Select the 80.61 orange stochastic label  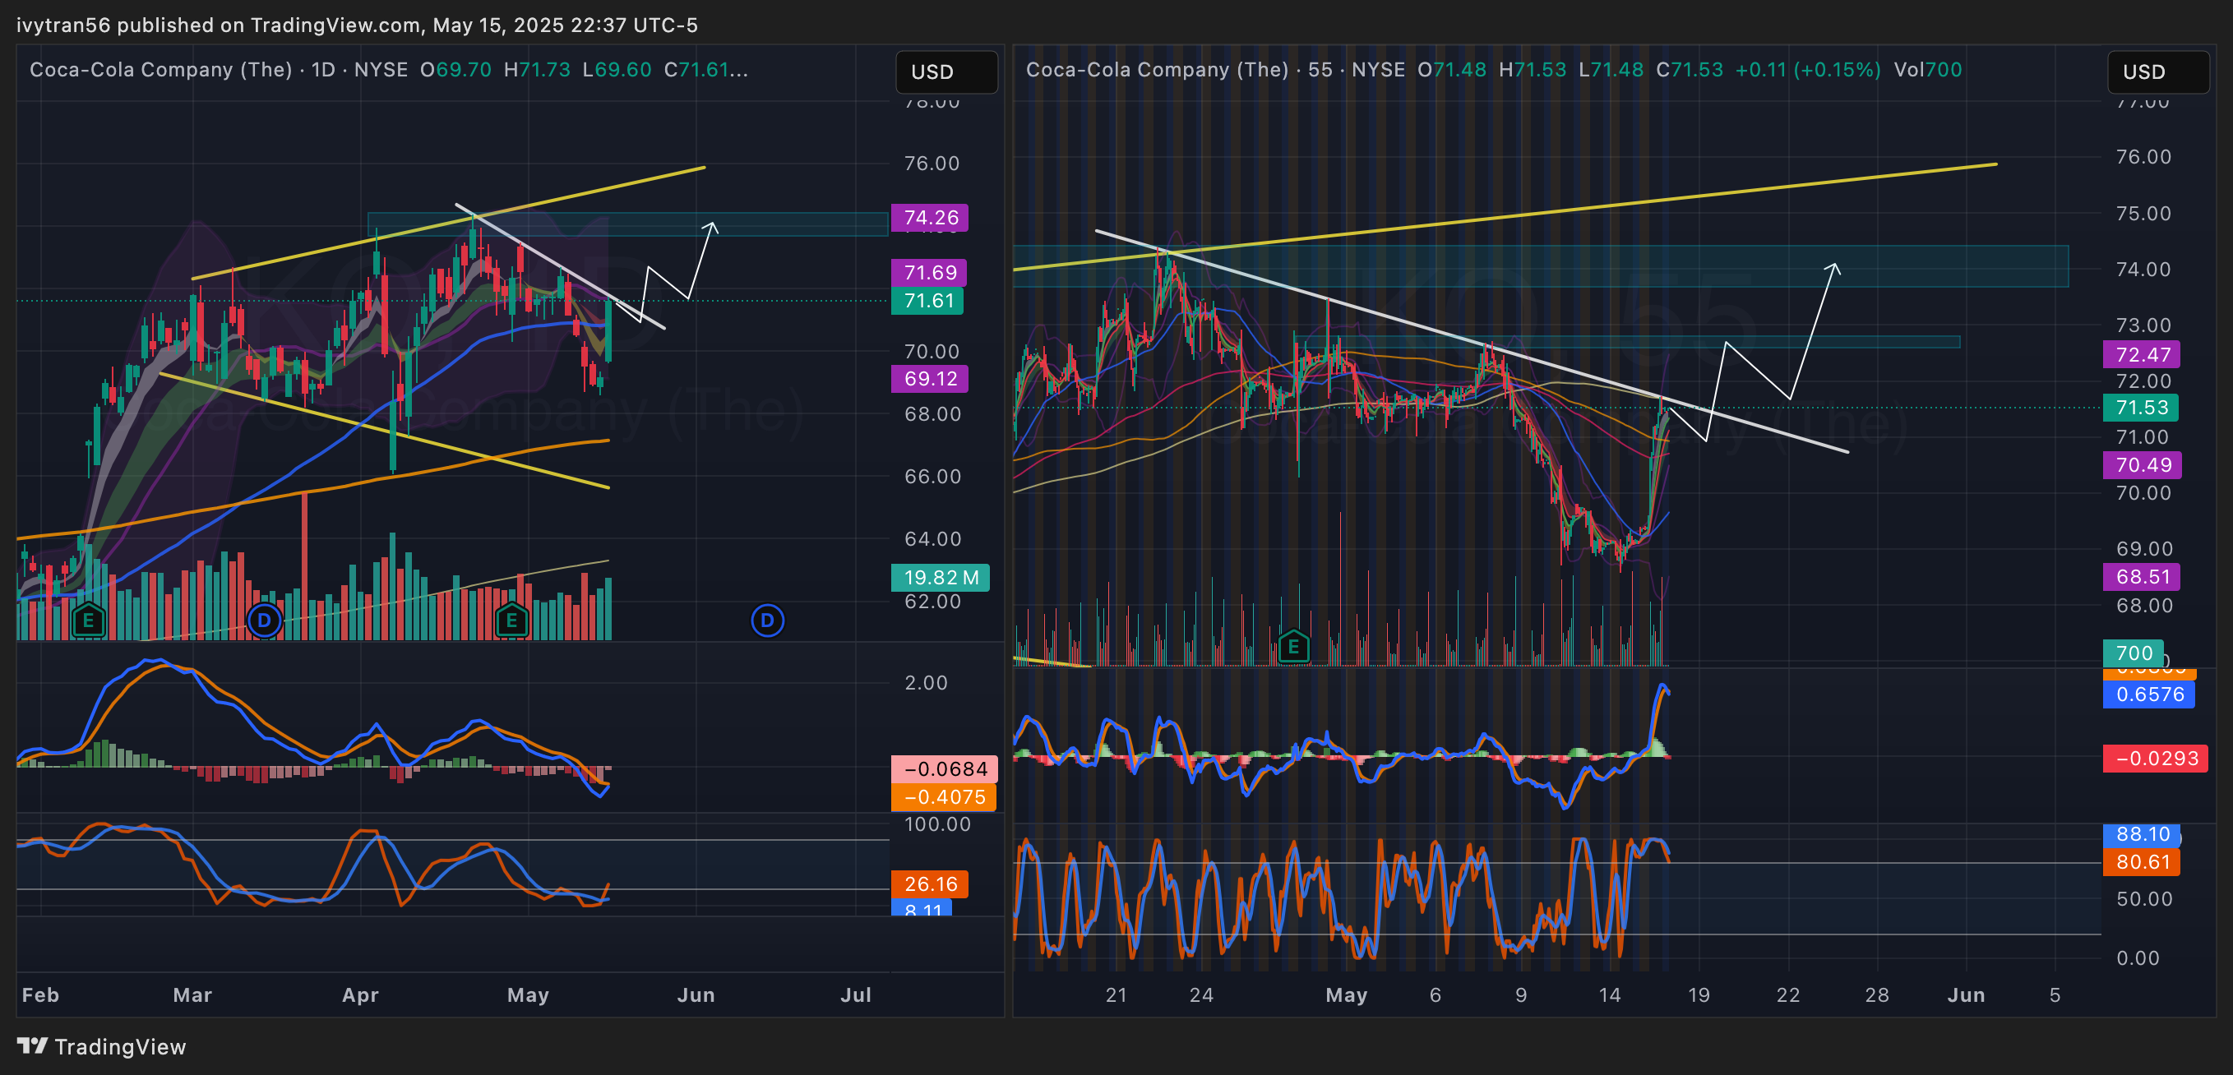(2142, 862)
